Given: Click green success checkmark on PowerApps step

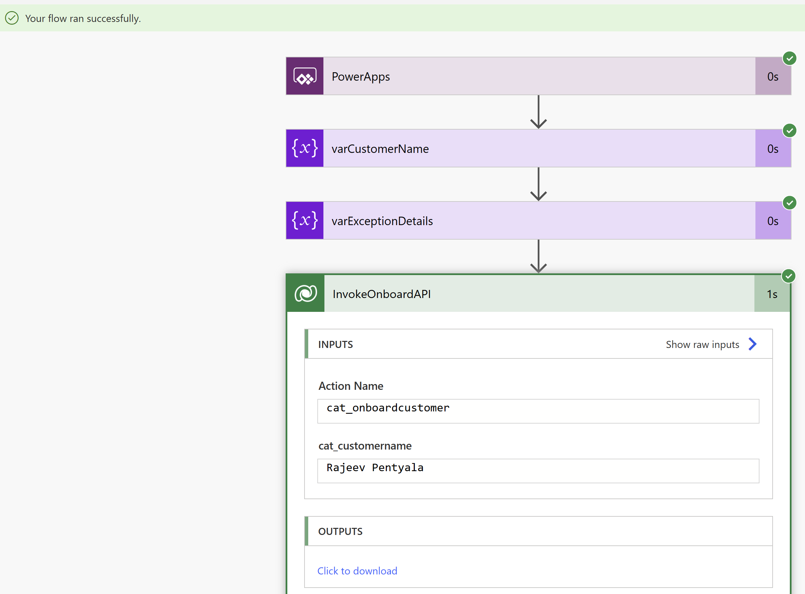Looking at the screenshot, I should point(789,58).
